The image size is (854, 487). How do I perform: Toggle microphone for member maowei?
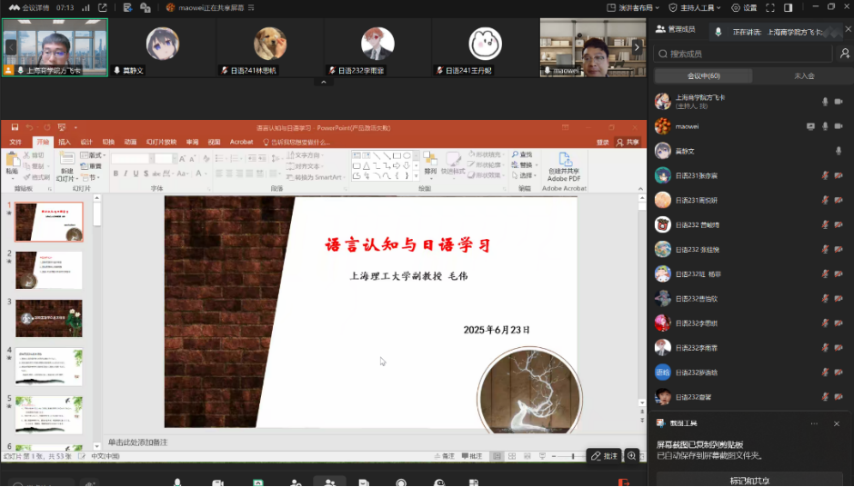826,126
